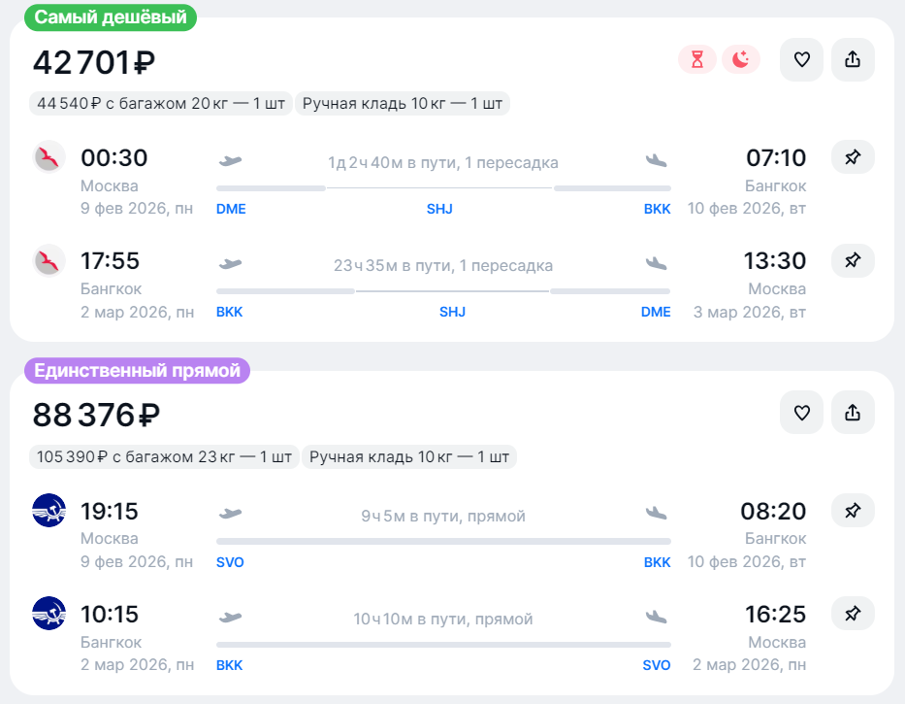
Task: Click the 'Единственный прямой' purple badge
Action: (137, 370)
